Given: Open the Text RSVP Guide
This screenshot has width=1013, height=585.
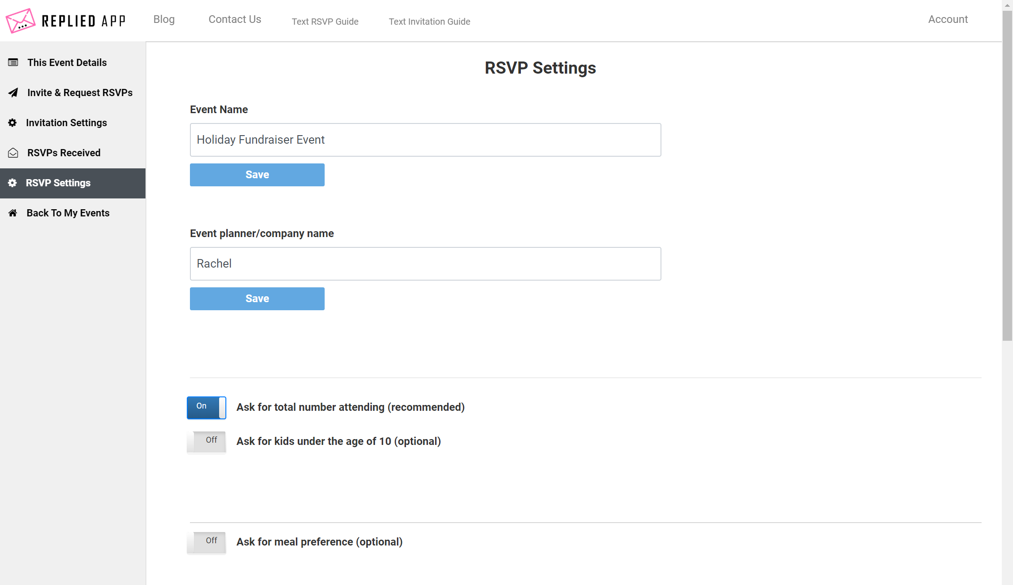Looking at the screenshot, I should pyautogui.click(x=325, y=22).
